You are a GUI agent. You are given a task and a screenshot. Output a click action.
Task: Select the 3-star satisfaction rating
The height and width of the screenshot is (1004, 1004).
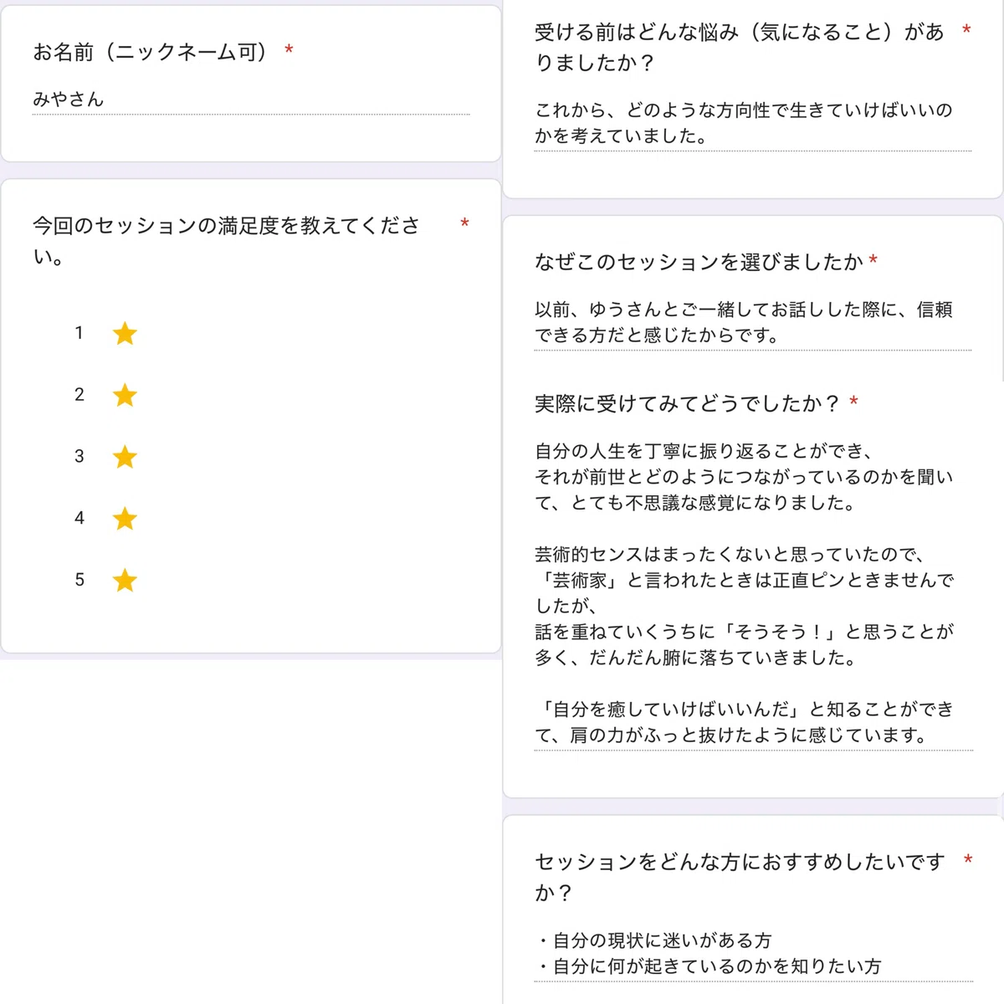point(125,457)
